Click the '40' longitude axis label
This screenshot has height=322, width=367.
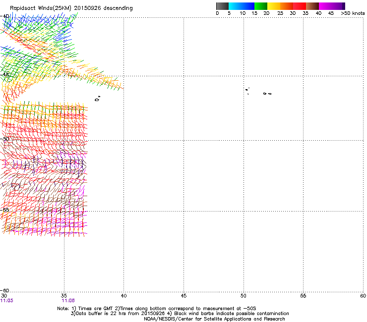(123, 296)
